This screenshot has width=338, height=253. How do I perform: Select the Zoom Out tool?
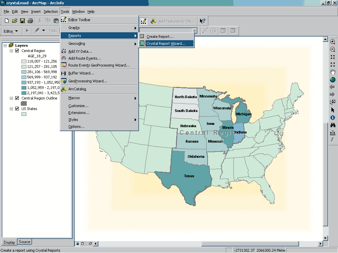point(333,49)
